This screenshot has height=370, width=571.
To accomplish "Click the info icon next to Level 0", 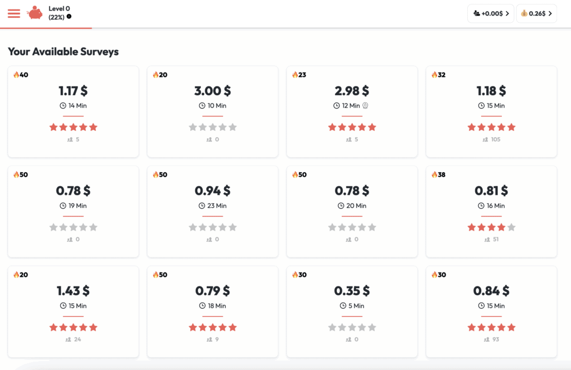I will [69, 17].
